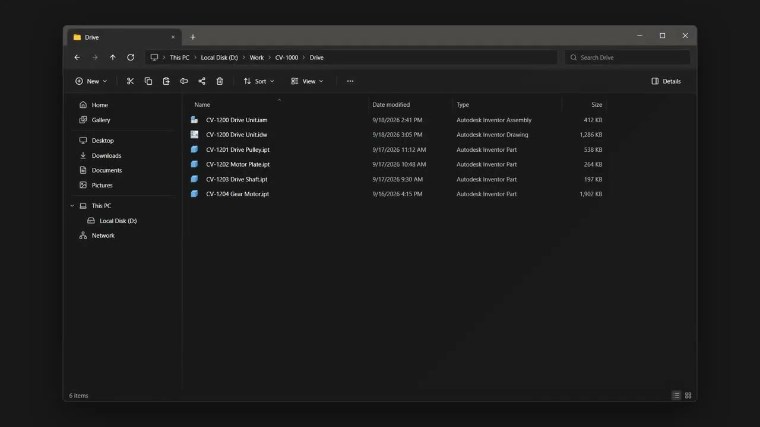Go back with the left arrow

[x=77, y=58]
